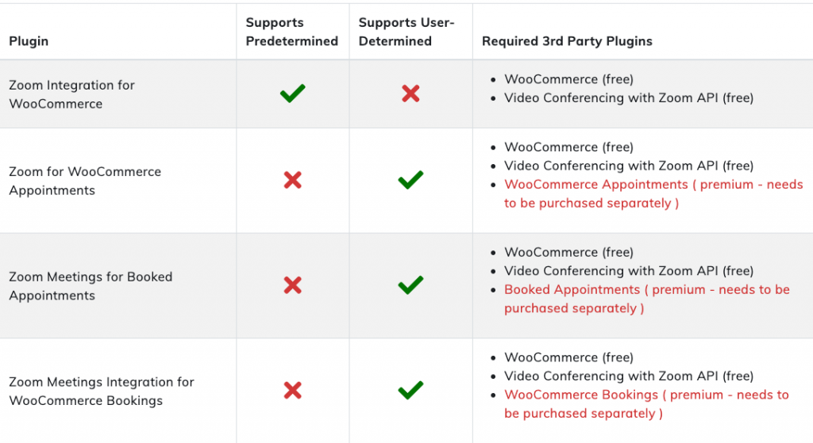Select Zoom for WooCommerce Appointments plugin name
Viewport: 813px width, 443px height.
click(x=85, y=181)
